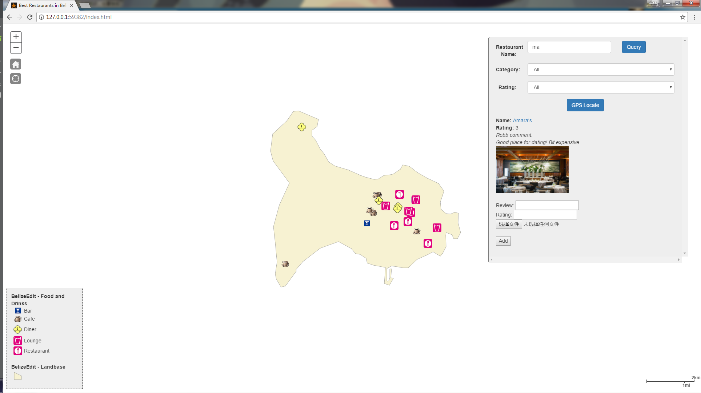Click the topmost Restaurant marker in the cluster
Viewport: 701px width, 393px height.
[400, 194]
